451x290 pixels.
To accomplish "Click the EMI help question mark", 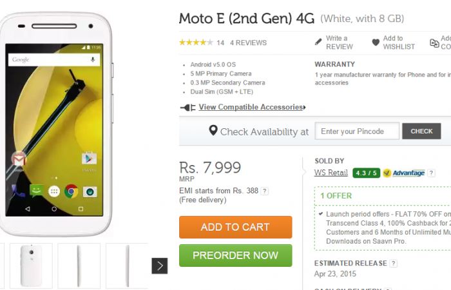I will (265, 191).
